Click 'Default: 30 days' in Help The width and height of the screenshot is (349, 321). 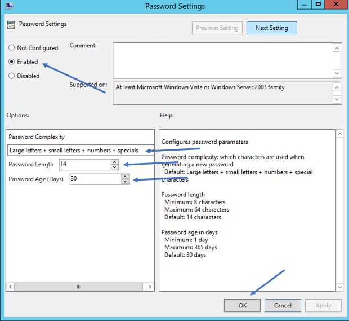pyautogui.click(x=185, y=254)
